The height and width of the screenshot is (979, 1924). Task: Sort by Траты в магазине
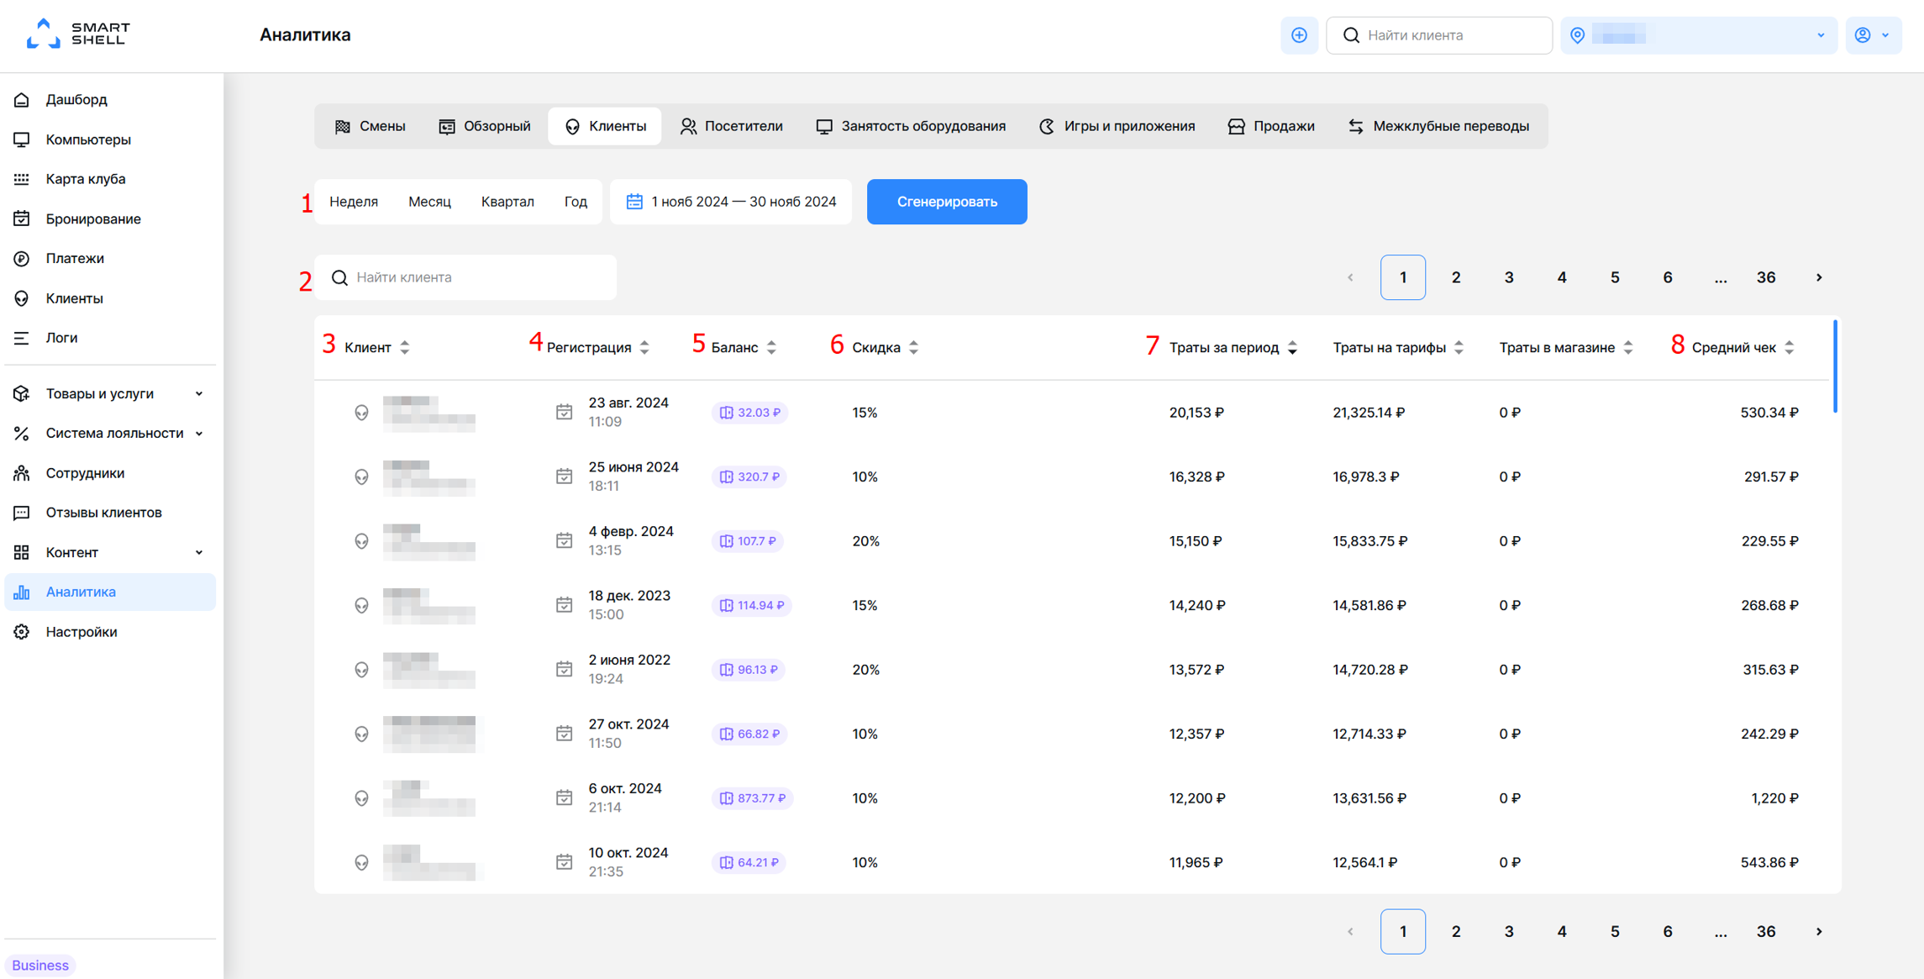tap(1566, 347)
